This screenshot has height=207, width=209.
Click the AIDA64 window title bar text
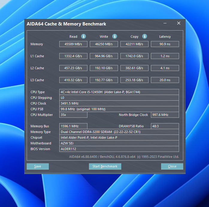pyautogui.click(x=66, y=24)
